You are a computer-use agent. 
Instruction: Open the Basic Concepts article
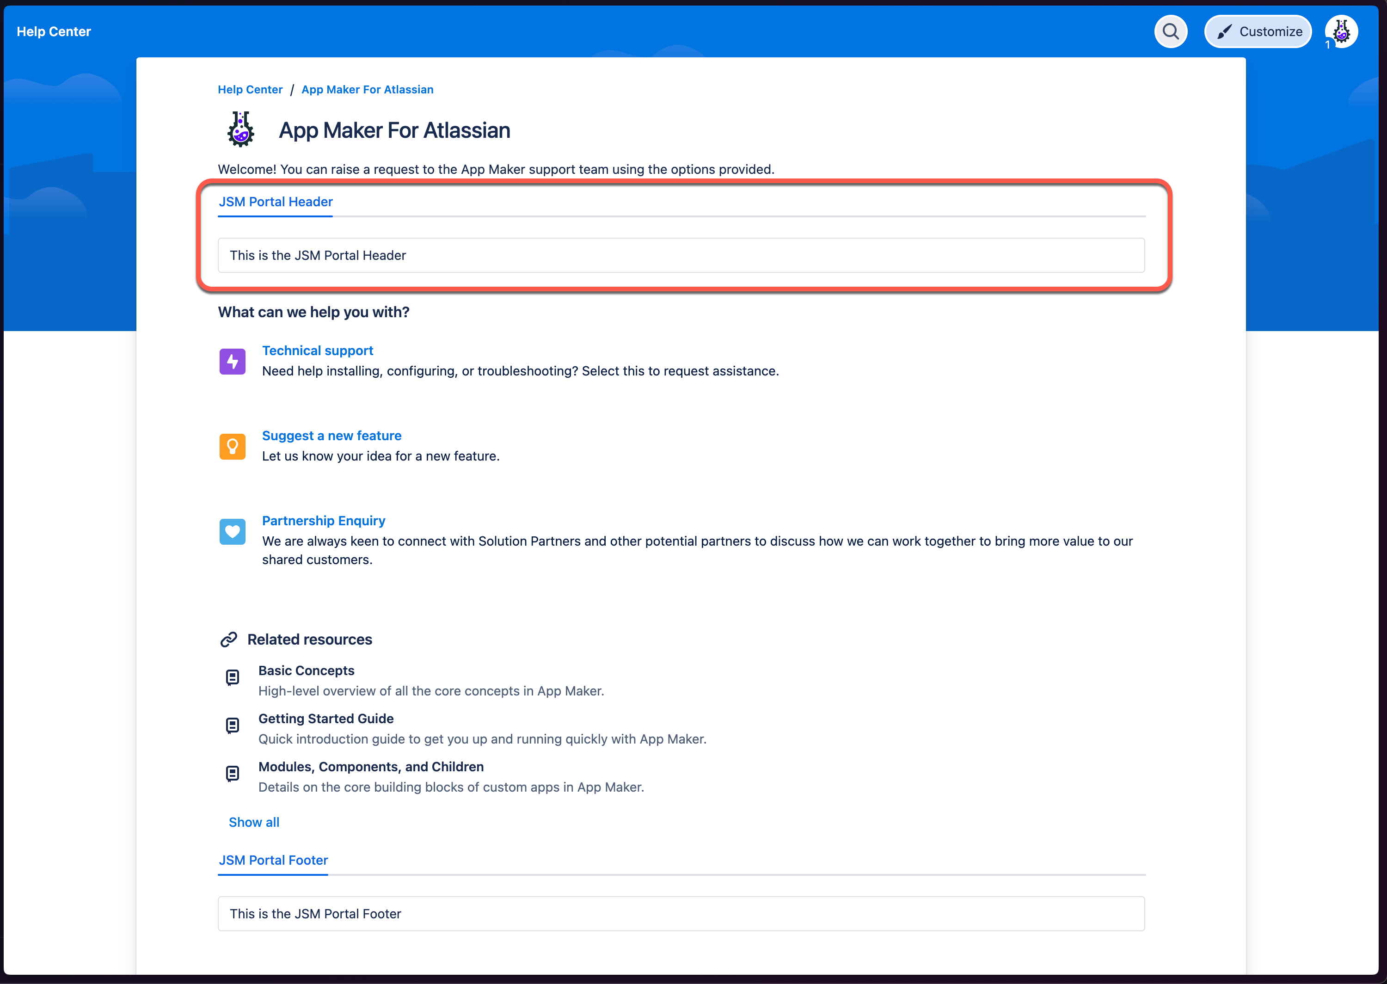[307, 671]
